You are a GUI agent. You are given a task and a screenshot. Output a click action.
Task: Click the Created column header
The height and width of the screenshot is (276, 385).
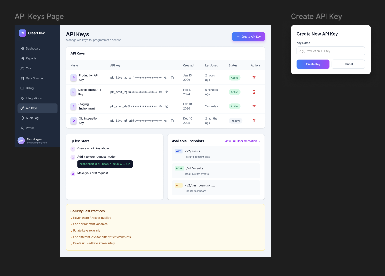click(x=188, y=66)
